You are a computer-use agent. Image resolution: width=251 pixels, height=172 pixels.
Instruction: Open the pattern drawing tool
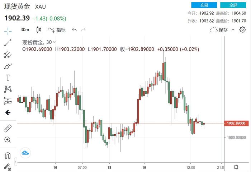[x=8, y=89]
